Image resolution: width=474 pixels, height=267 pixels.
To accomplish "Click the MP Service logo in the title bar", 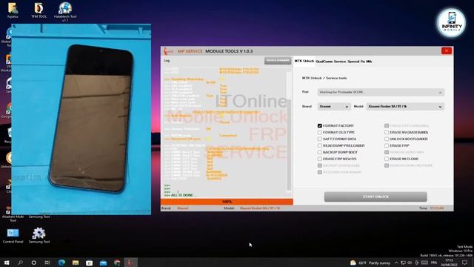I will click(x=168, y=51).
